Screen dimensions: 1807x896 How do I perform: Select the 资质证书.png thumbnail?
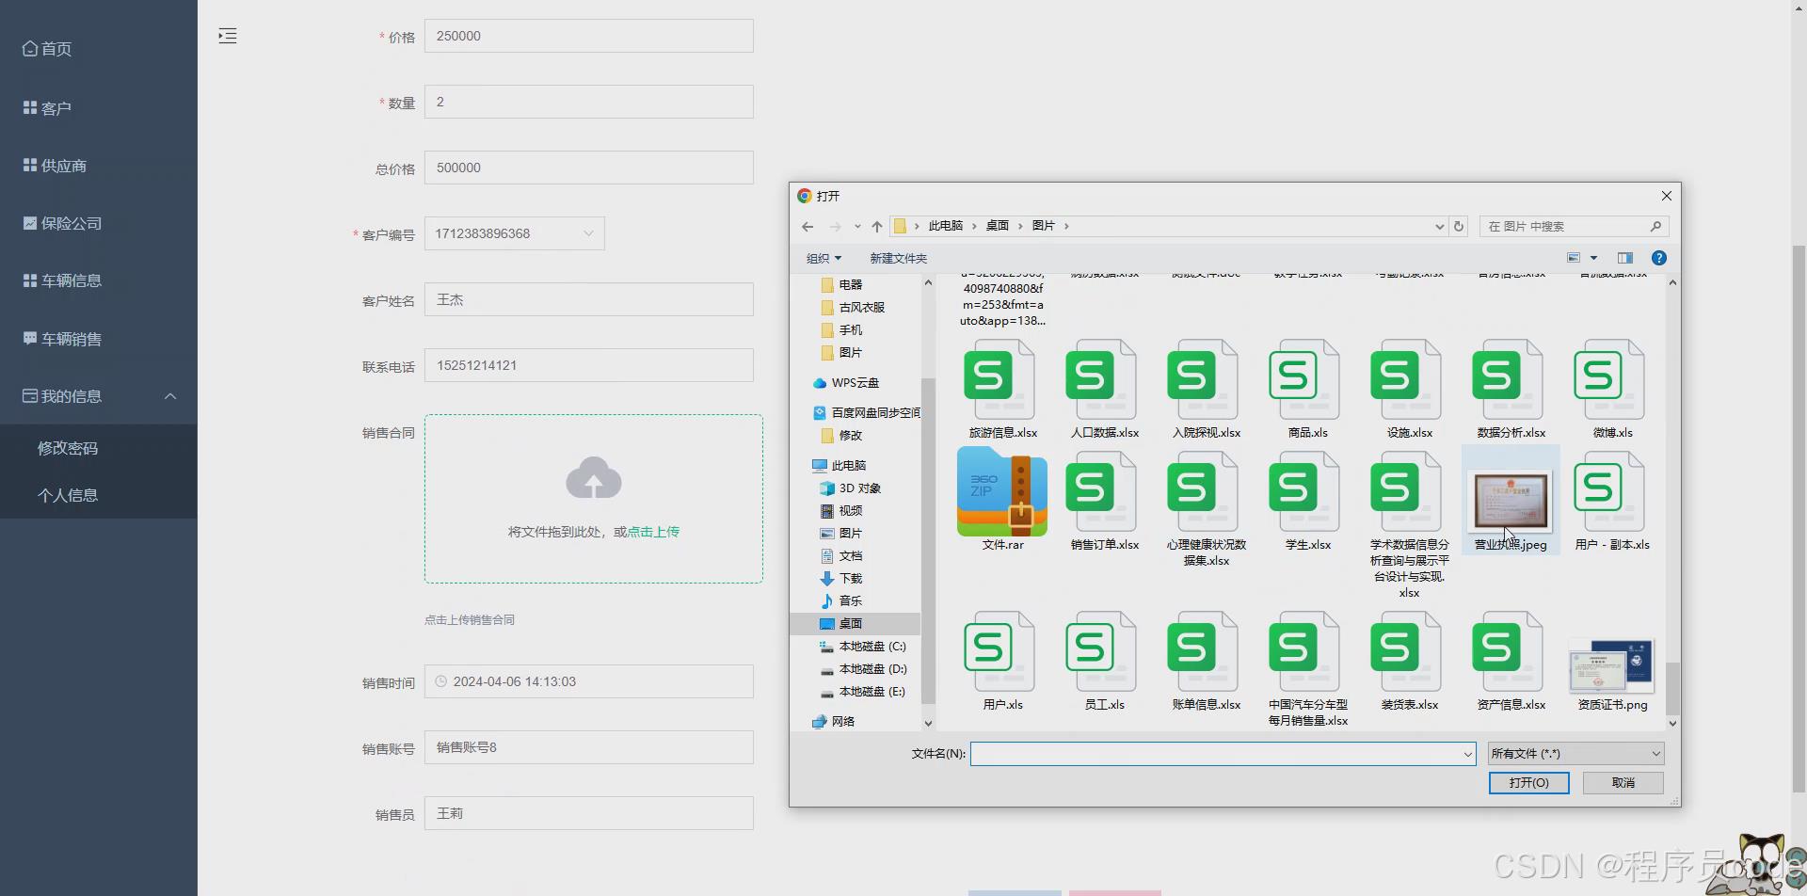click(1612, 665)
